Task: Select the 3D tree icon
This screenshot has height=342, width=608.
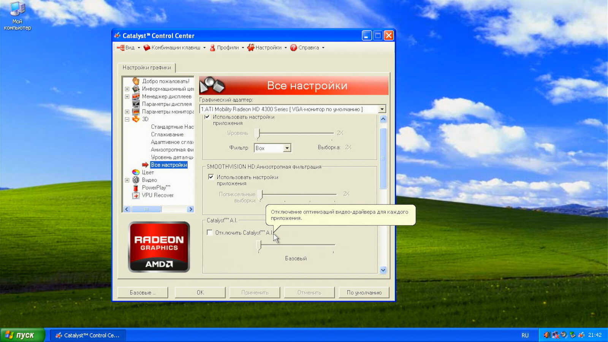Action: click(136, 119)
